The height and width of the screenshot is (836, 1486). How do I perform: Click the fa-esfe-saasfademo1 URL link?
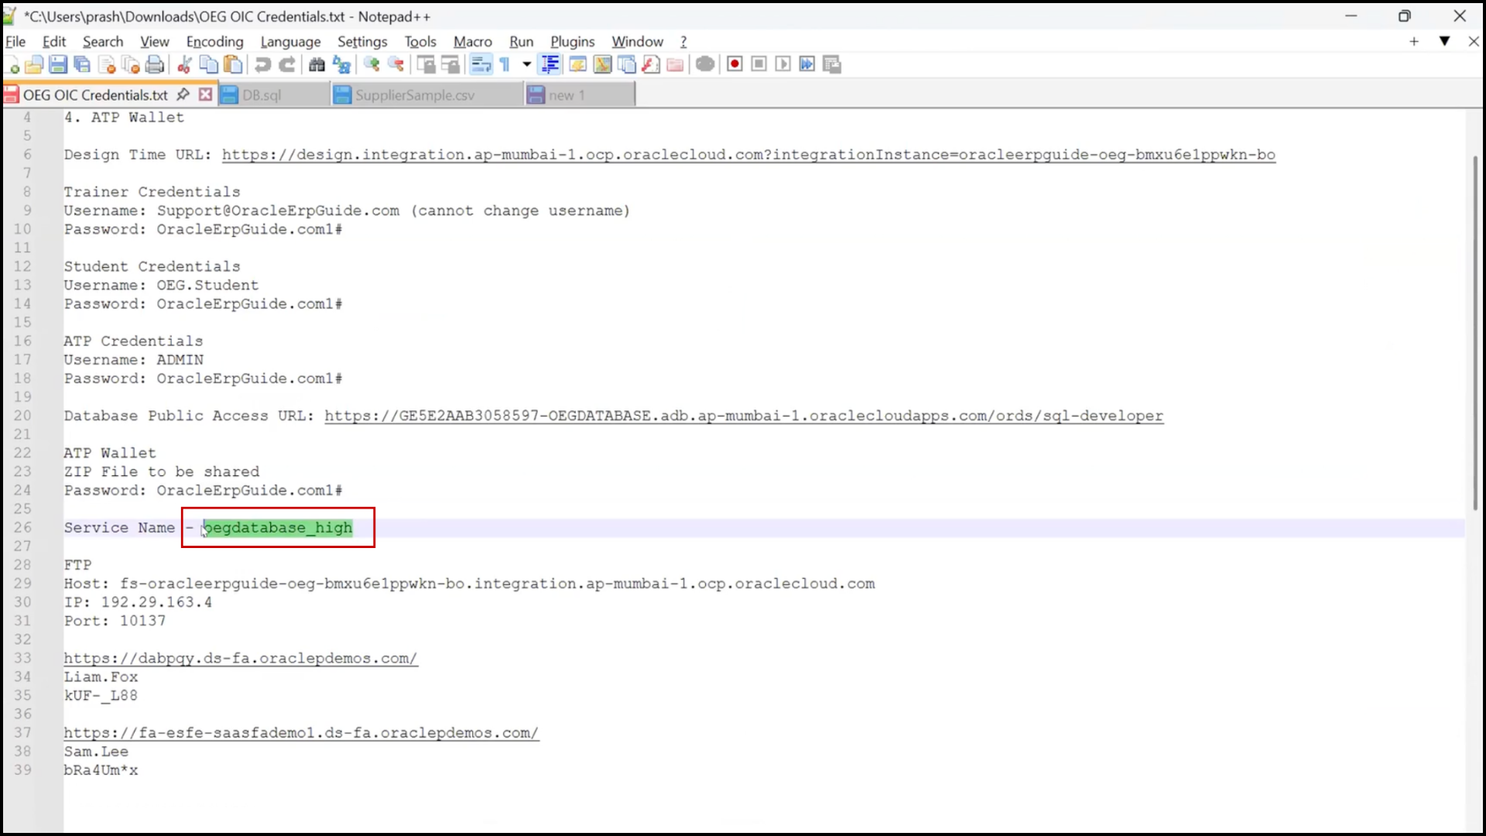tap(301, 733)
